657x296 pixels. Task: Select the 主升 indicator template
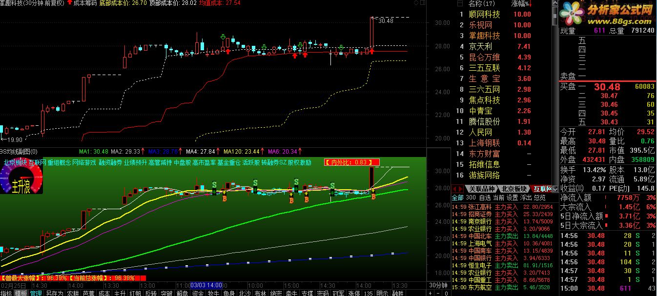tap(120, 293)
